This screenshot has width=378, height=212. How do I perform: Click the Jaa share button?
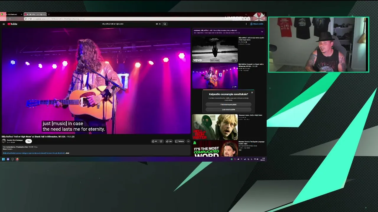point(169,141)
